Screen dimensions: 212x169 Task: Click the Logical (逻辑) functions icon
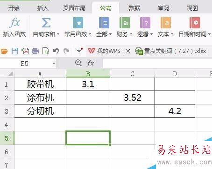point(145,23)
